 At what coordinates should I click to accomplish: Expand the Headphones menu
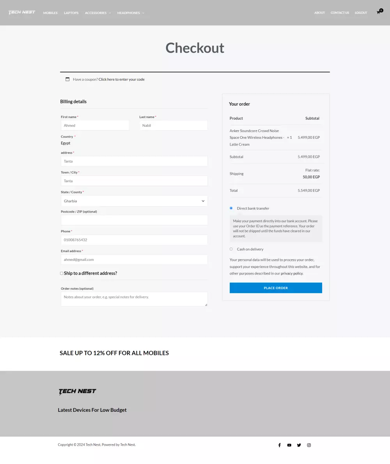(x=130, y=13)
